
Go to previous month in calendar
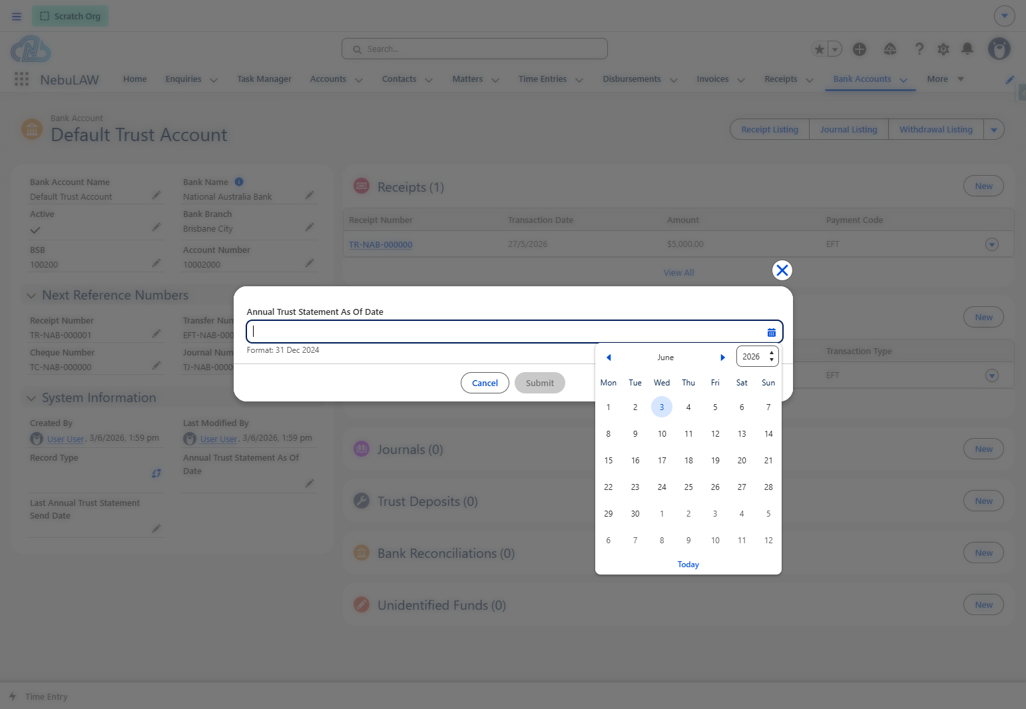click(x=609, y=357)
